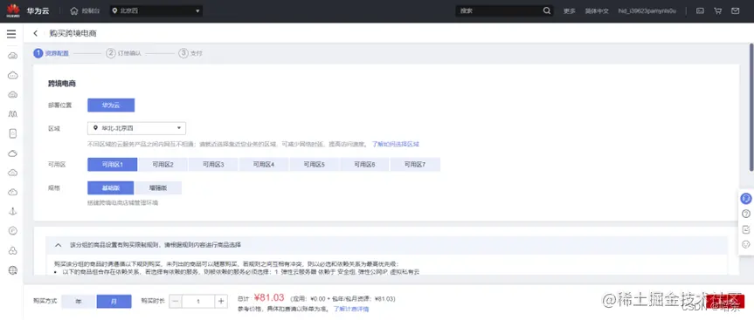The height and width of the screenshot is (320, 754).
Task: Select 可用区4
Action: tap(264, 165)
